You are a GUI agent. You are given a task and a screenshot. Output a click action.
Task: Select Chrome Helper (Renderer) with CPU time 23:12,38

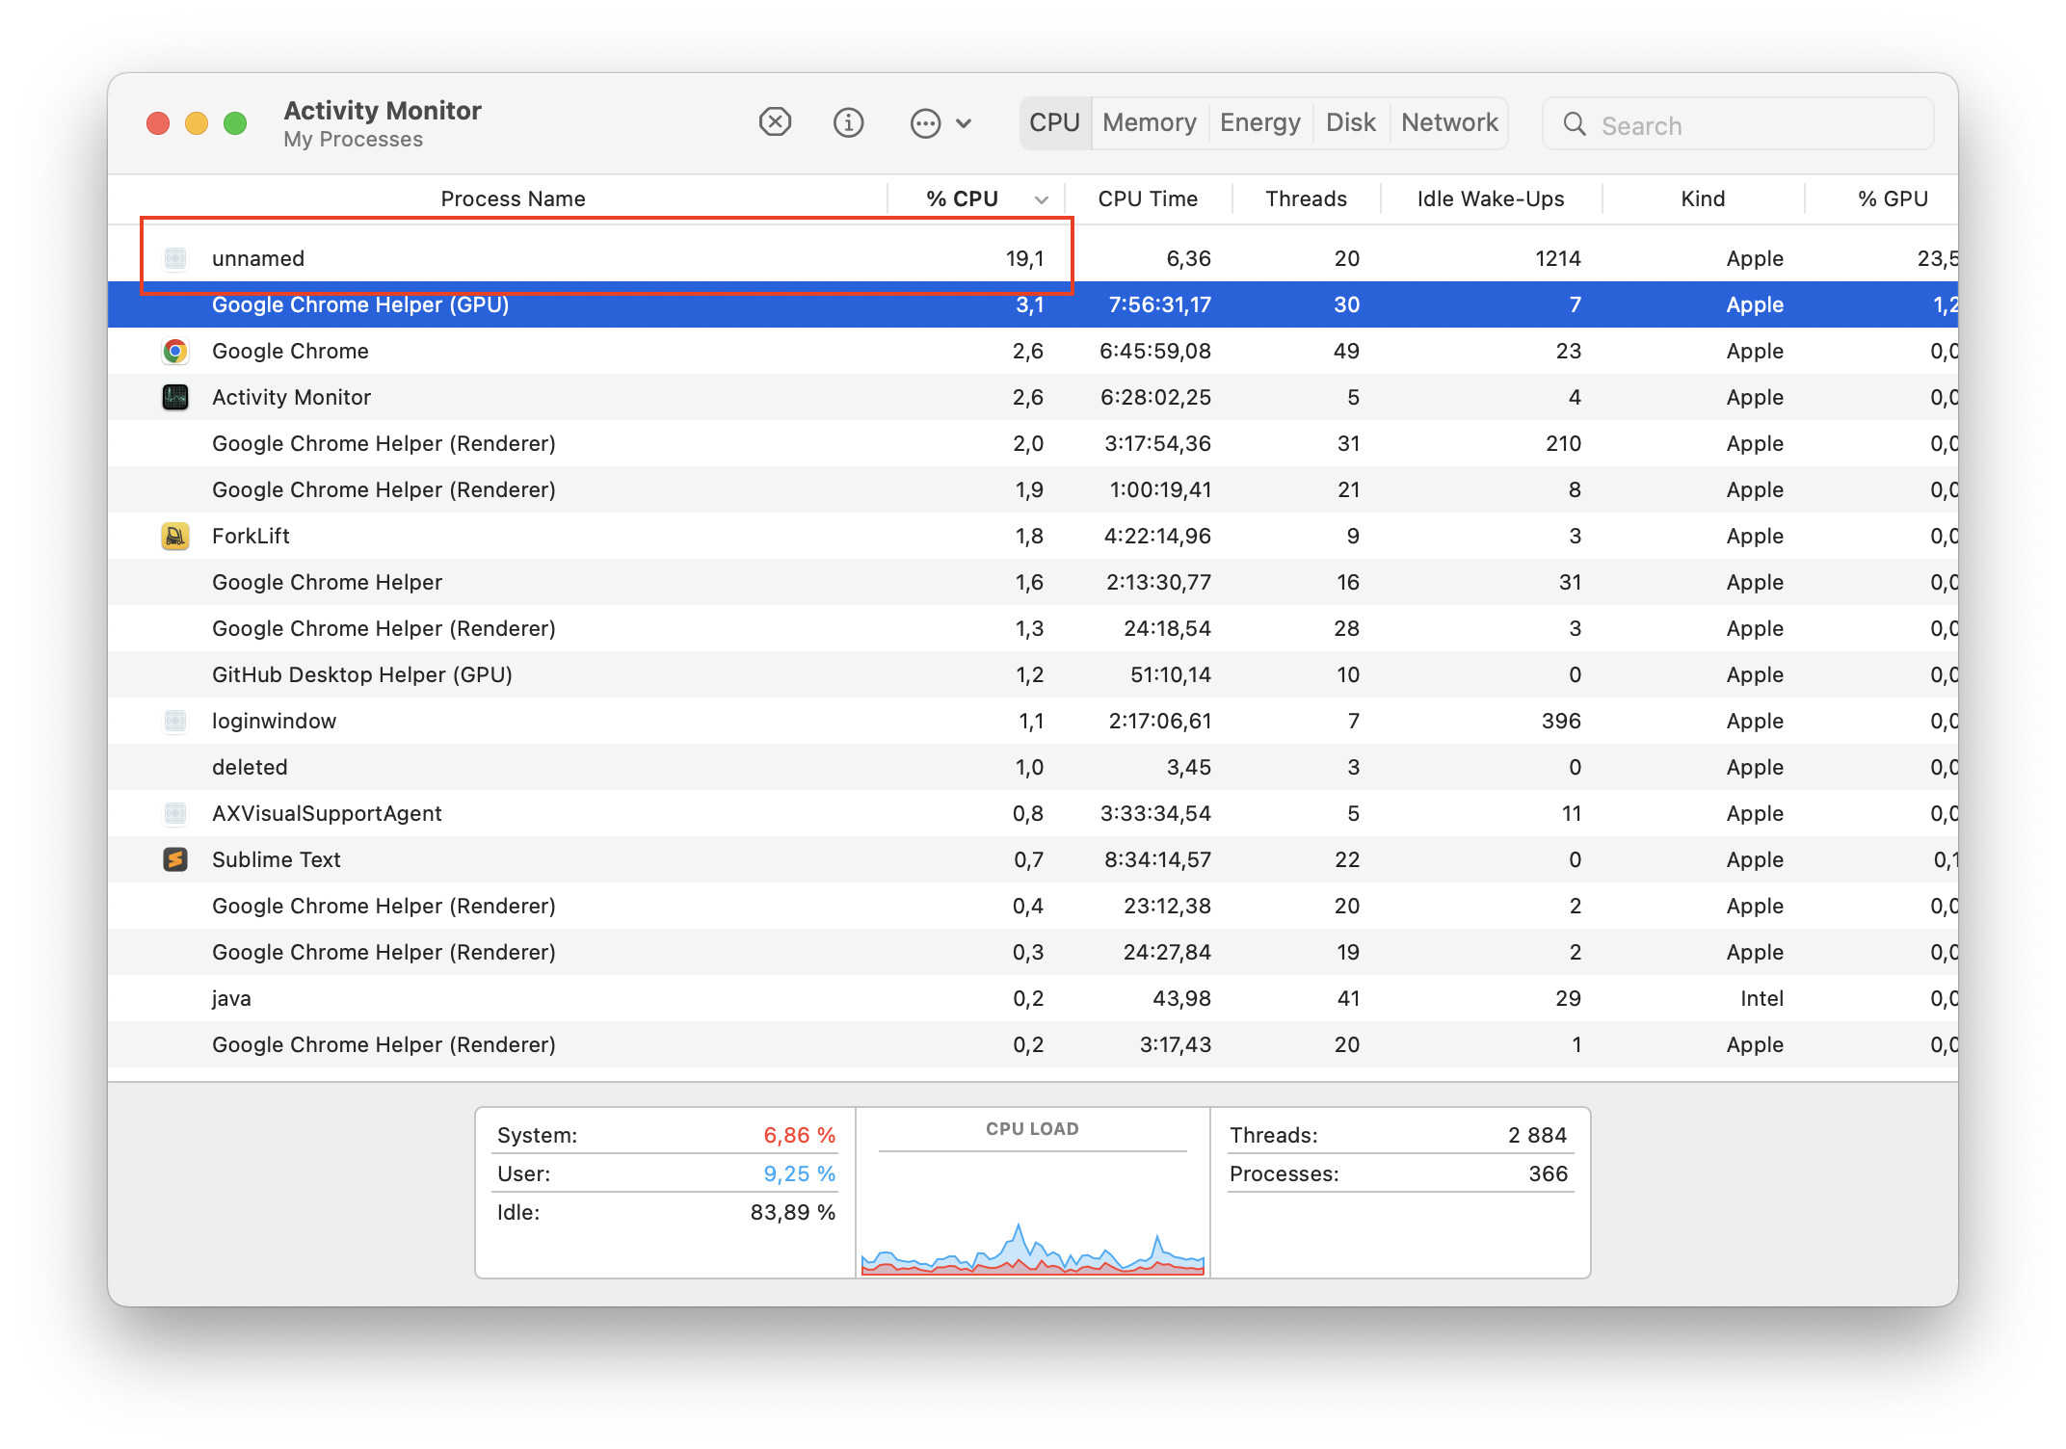click(1033, 906)
